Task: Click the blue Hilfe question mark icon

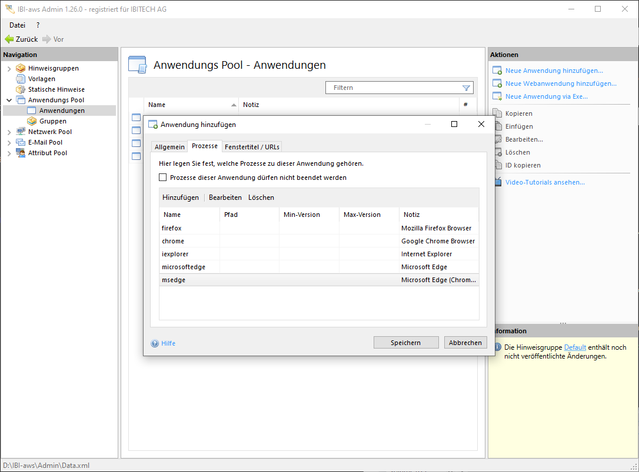Action: 155,343
